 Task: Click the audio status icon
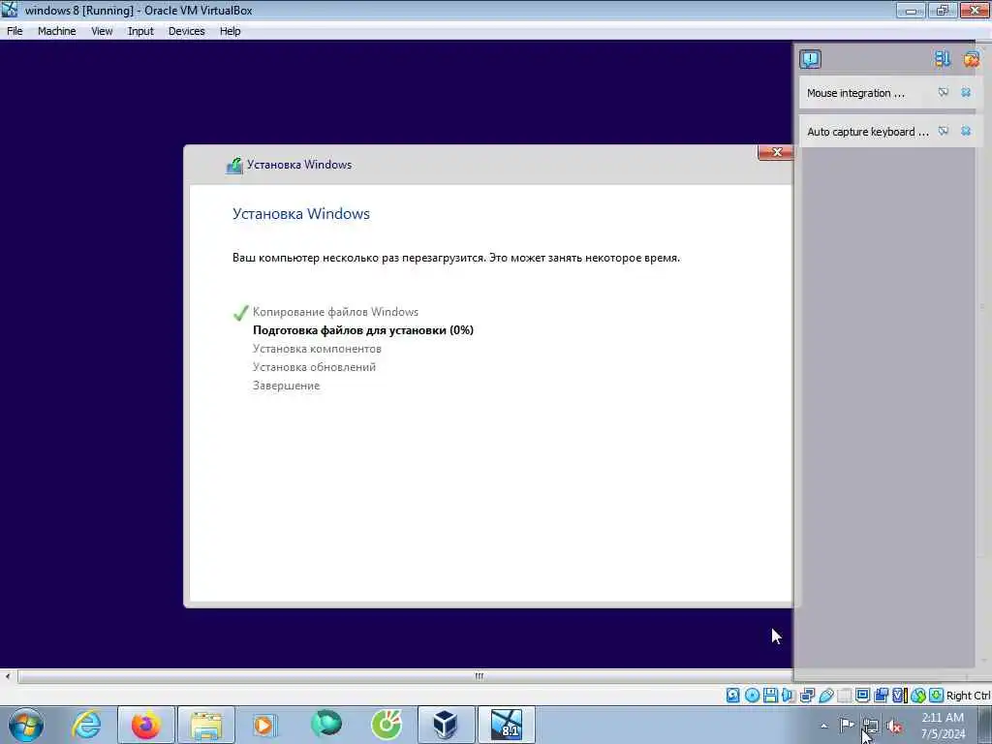789,696
